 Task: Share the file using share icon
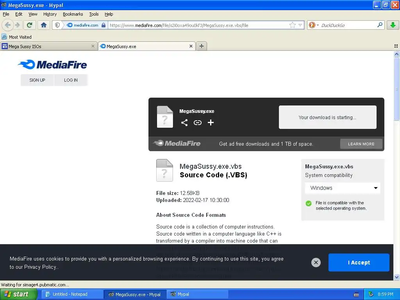pos(184,123)
